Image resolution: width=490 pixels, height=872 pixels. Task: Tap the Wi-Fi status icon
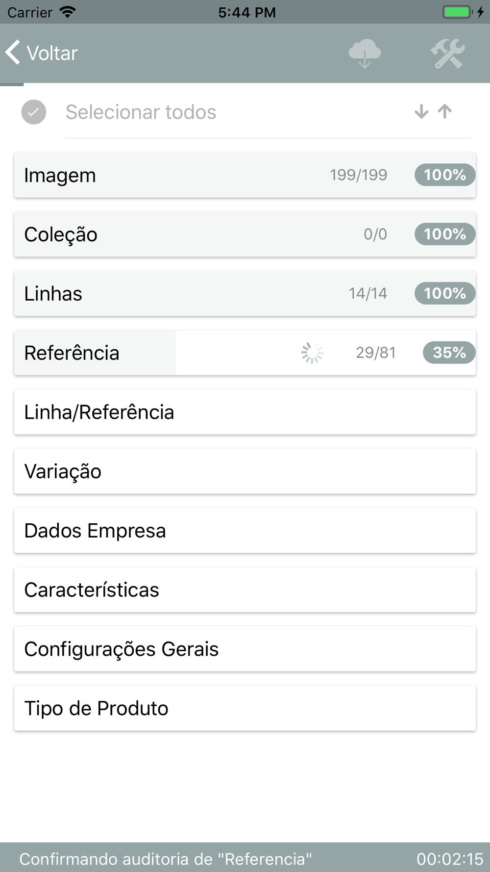(x=67, y=12)
